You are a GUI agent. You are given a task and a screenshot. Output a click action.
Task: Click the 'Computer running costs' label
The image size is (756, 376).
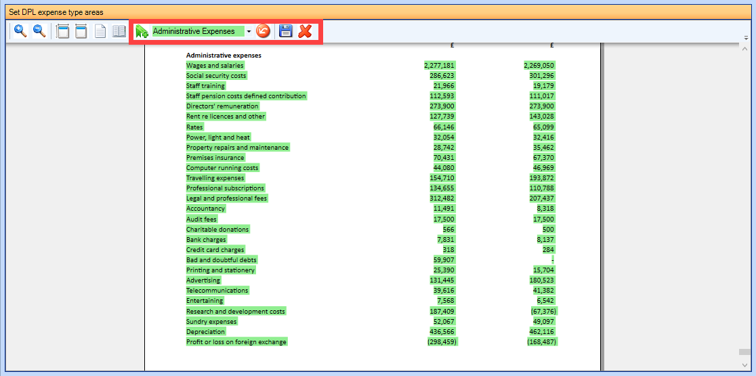point(222,168)
